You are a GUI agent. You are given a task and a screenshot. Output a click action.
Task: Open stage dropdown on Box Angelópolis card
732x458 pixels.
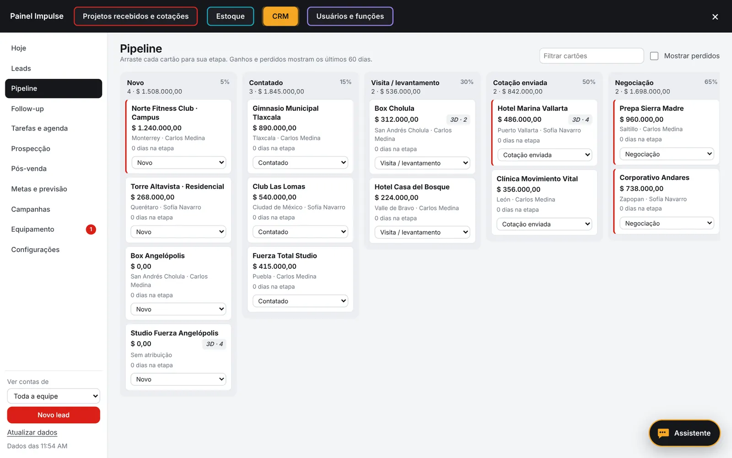pos(178,309)
